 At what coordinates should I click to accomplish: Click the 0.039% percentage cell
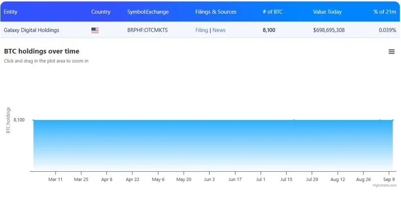[x=387, y=30]
